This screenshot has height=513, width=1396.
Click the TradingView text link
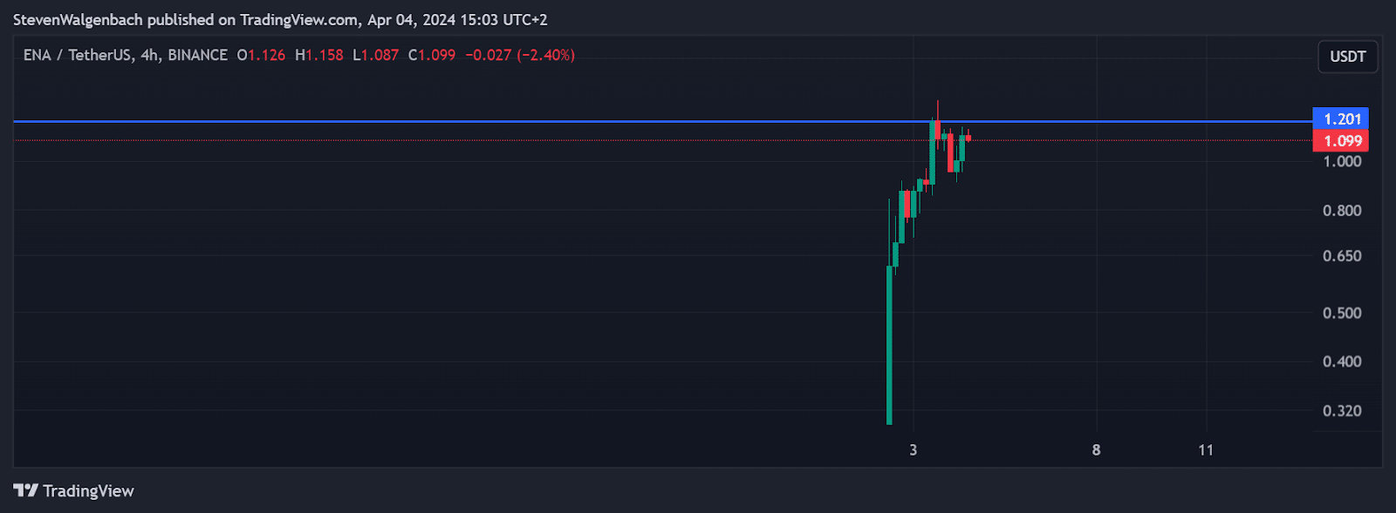(88, 491)
